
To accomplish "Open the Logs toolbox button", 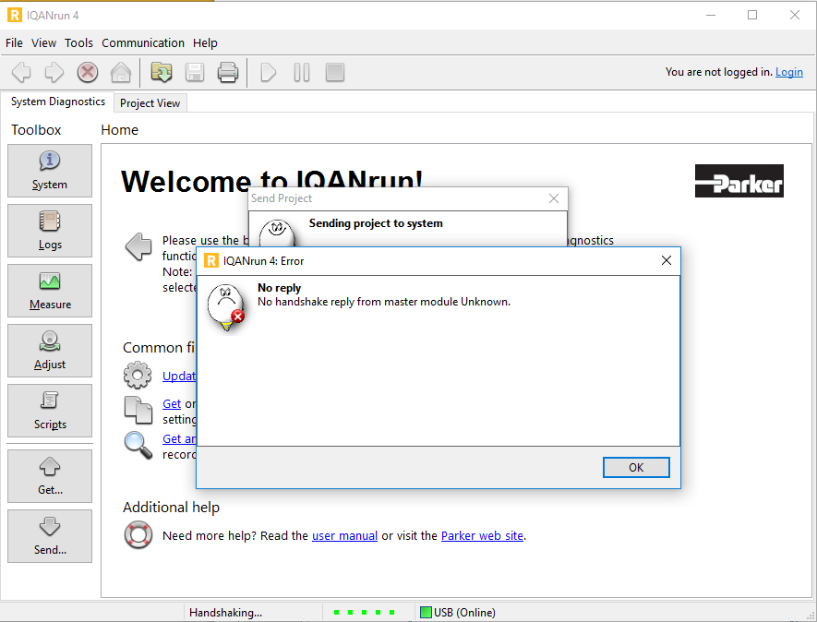I will (50, 231).
